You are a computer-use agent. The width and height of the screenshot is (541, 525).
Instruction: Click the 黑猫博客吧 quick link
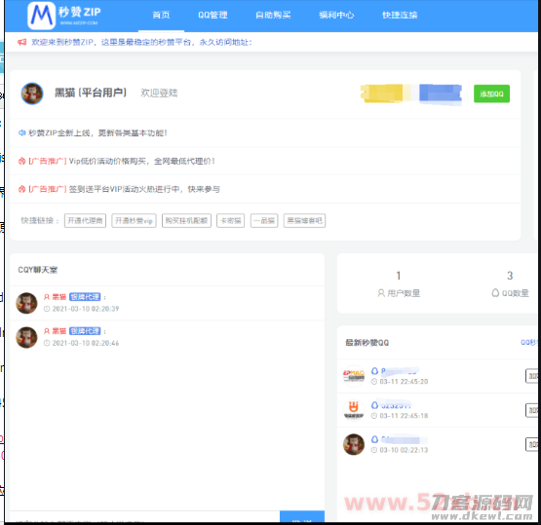304,221
